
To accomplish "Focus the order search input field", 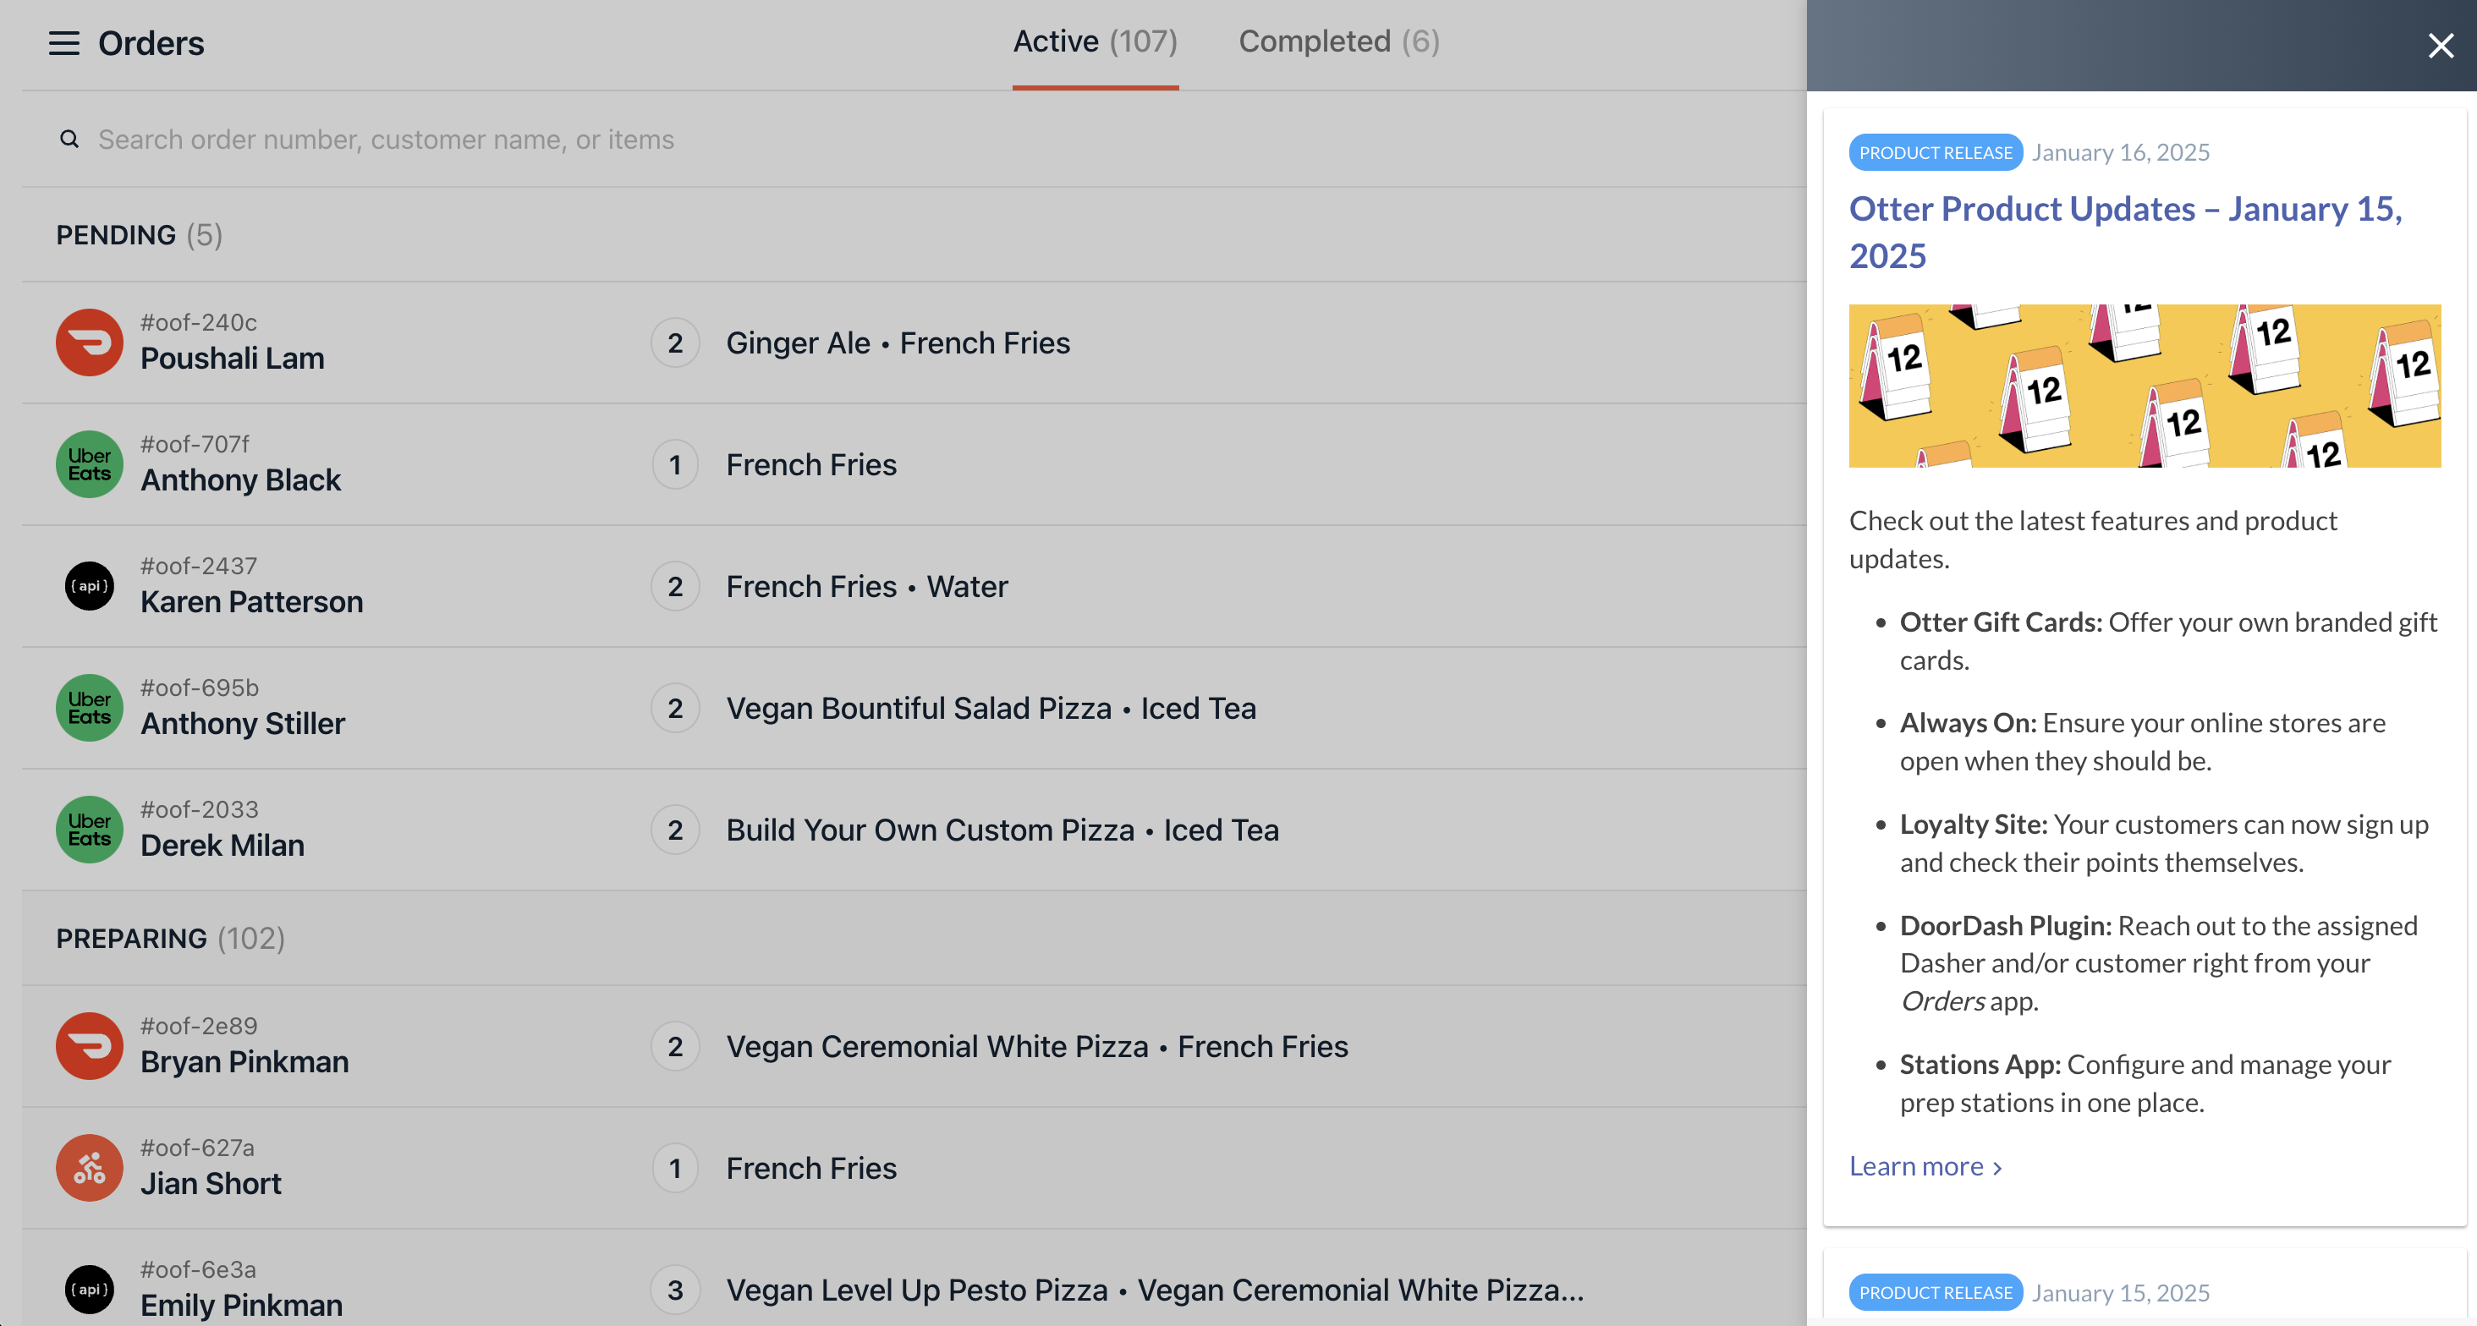I will 914,140.
